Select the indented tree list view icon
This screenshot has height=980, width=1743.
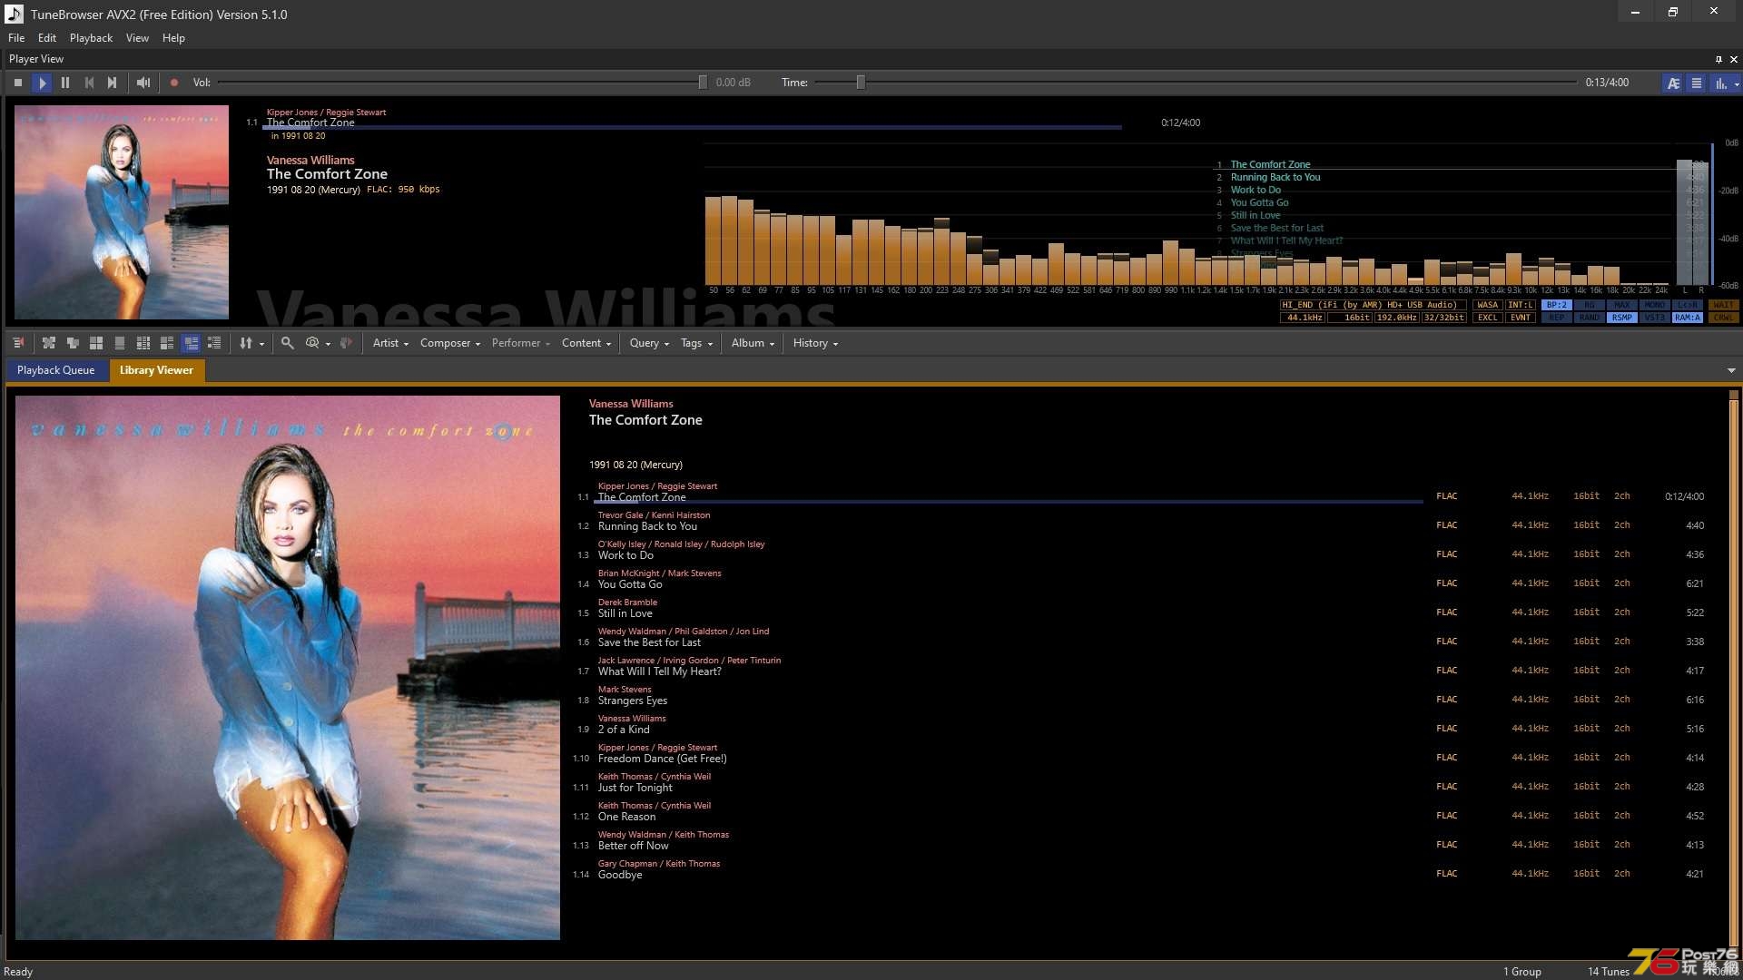coord(214,343)
